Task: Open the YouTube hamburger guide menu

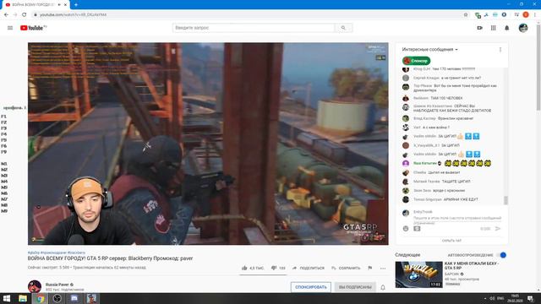Action: (10, 28)
